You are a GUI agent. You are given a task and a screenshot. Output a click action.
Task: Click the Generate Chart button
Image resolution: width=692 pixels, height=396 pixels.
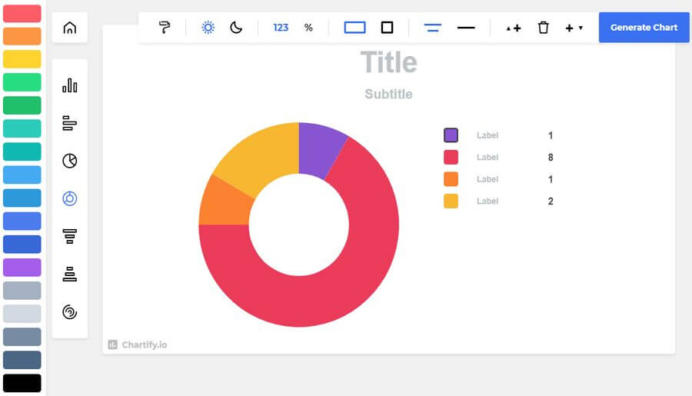tap(644, 28)
